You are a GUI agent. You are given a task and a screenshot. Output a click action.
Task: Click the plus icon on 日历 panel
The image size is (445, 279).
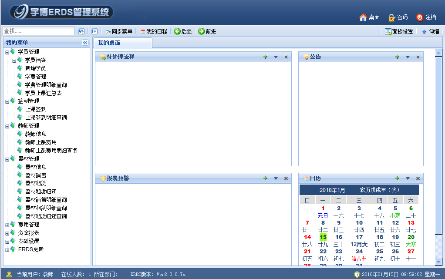397,178
